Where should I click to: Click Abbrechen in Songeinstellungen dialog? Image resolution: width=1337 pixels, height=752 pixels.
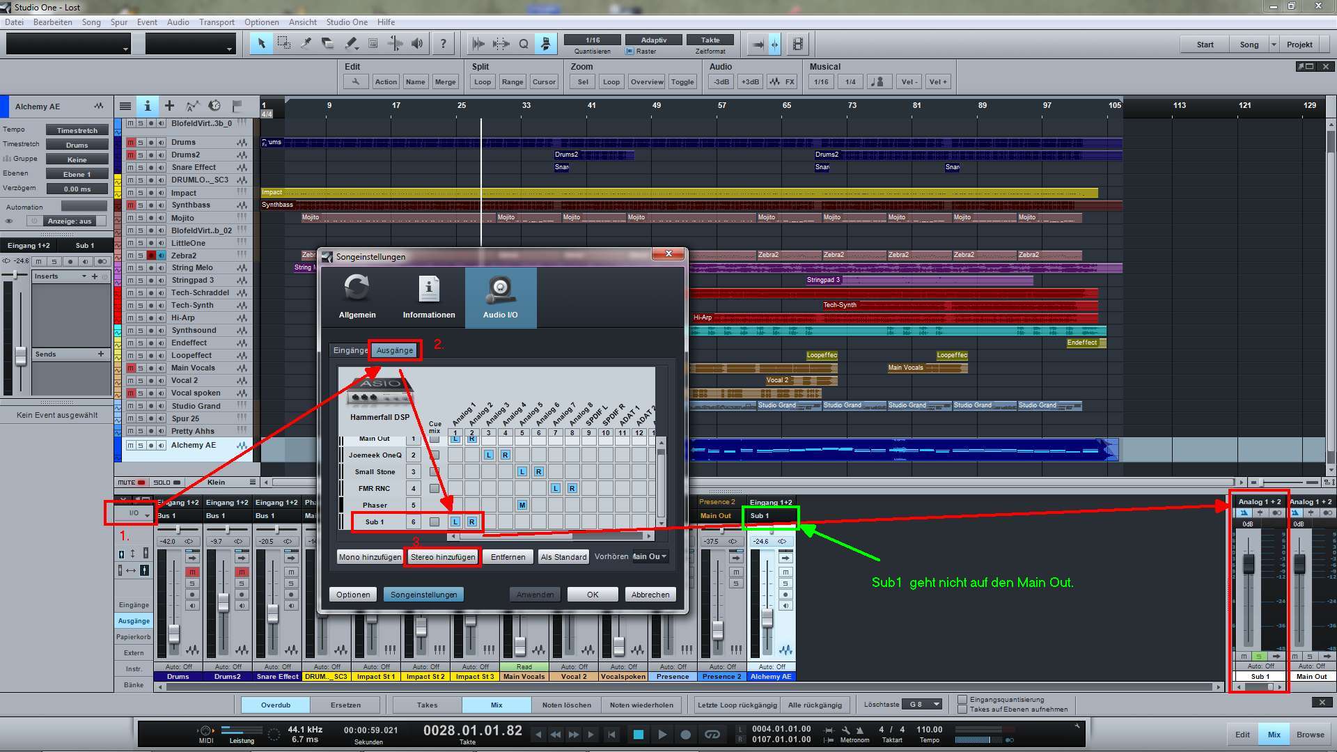pos(650,595)
